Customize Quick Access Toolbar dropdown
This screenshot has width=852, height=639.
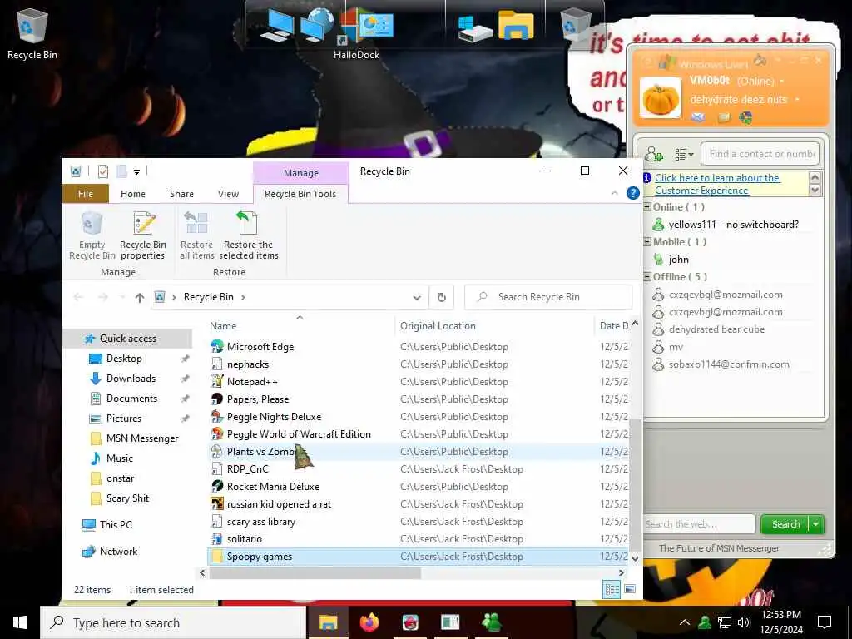(x=137, y=172)
